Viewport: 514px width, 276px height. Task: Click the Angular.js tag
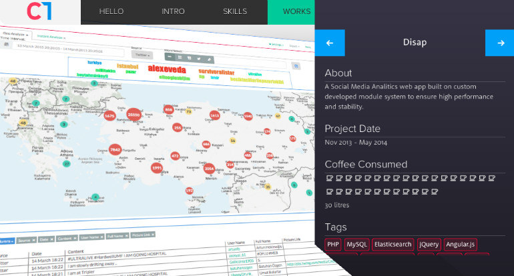460,244
